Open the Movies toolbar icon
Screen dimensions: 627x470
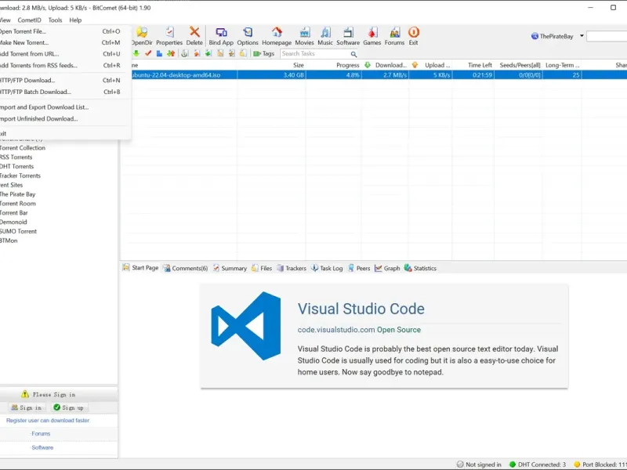(x=304, y=36)
